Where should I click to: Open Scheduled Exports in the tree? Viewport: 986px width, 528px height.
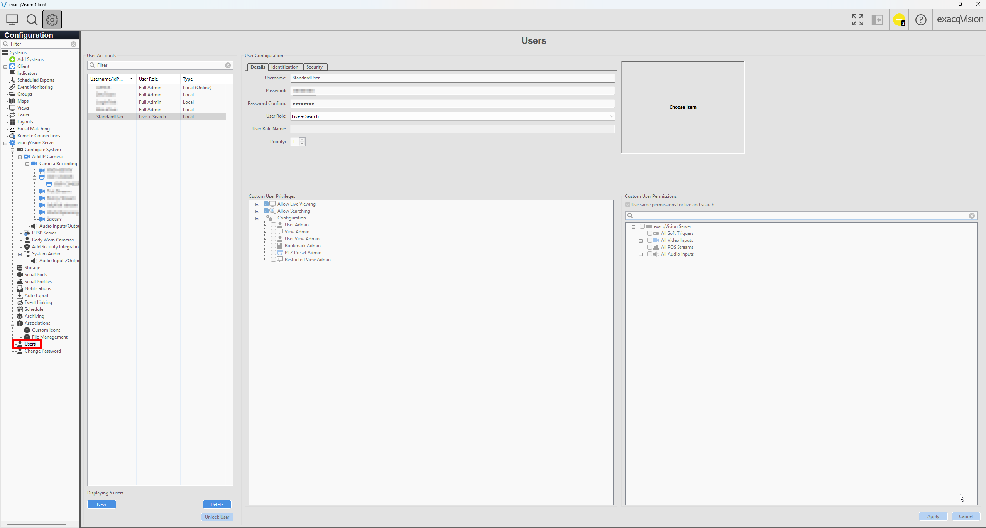36,80
